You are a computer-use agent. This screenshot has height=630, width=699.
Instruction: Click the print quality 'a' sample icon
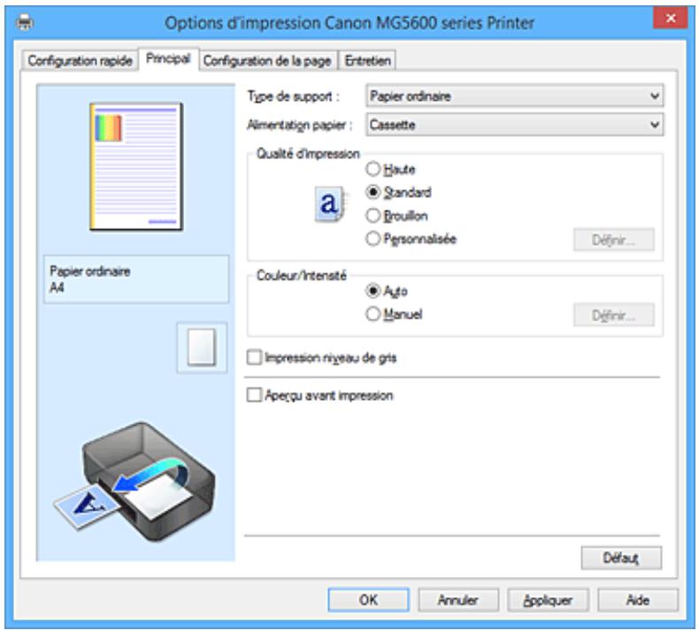(329, 204)
